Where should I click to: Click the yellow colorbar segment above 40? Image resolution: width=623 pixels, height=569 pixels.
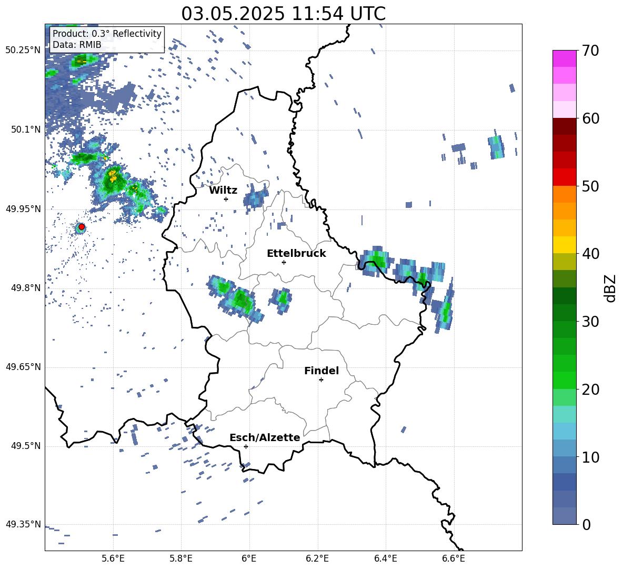tap(564, 245)
